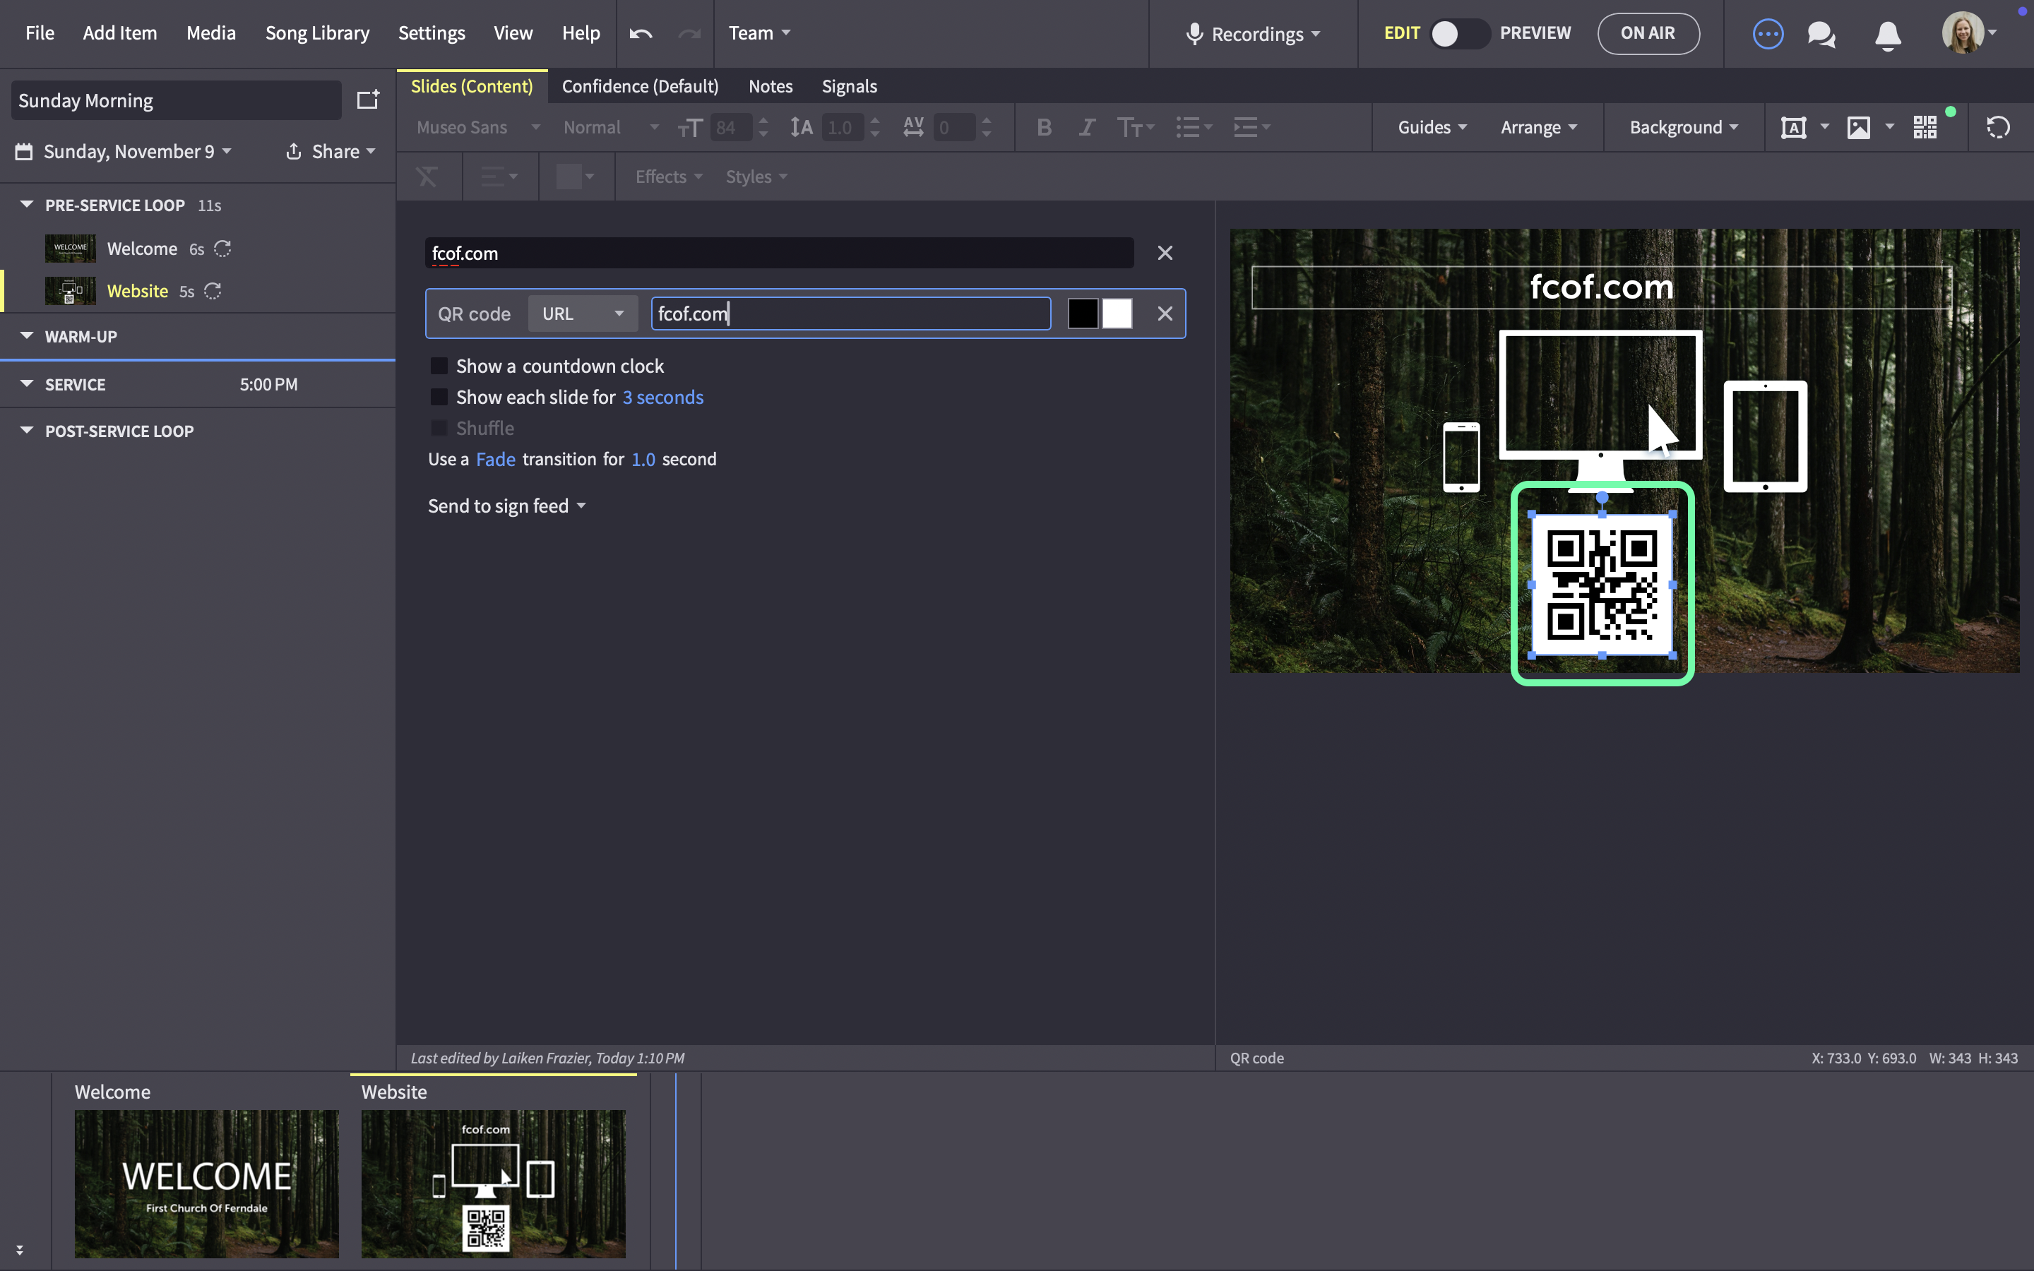Open the chat messages icon
2034x1271 pixels.
tap(1821, 35)
